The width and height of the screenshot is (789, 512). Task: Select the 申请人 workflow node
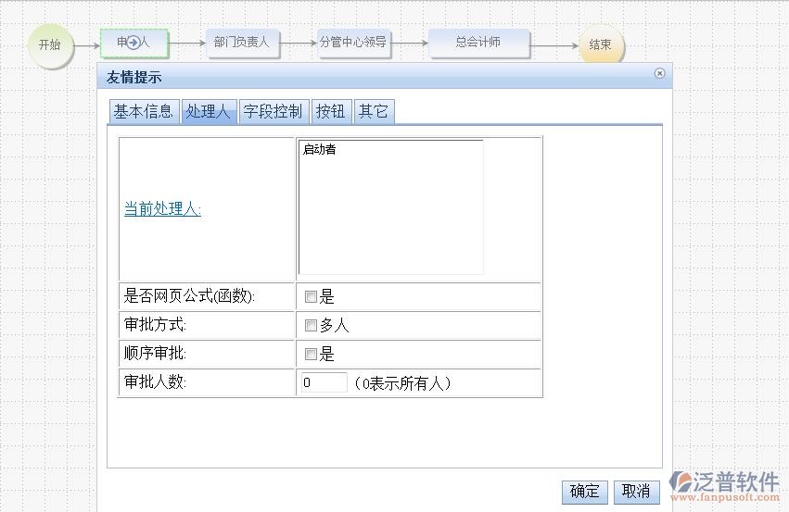click(x=134, y=43)
